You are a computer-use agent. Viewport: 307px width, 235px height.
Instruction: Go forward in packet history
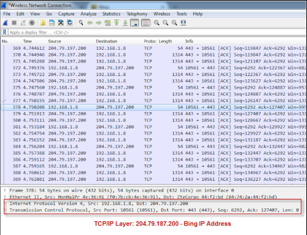[99, 23]
